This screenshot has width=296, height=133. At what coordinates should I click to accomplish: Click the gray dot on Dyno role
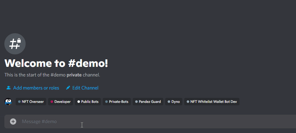tap(169, 102)
